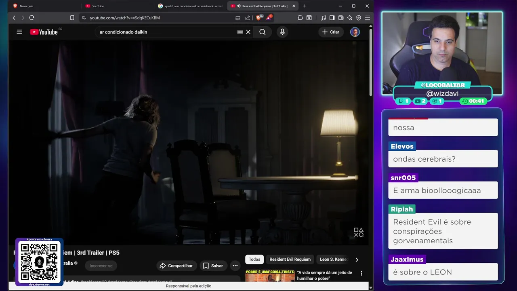Select the Resident Evil Requiem chip
This screenshot has width=517, height=291.
290,259
